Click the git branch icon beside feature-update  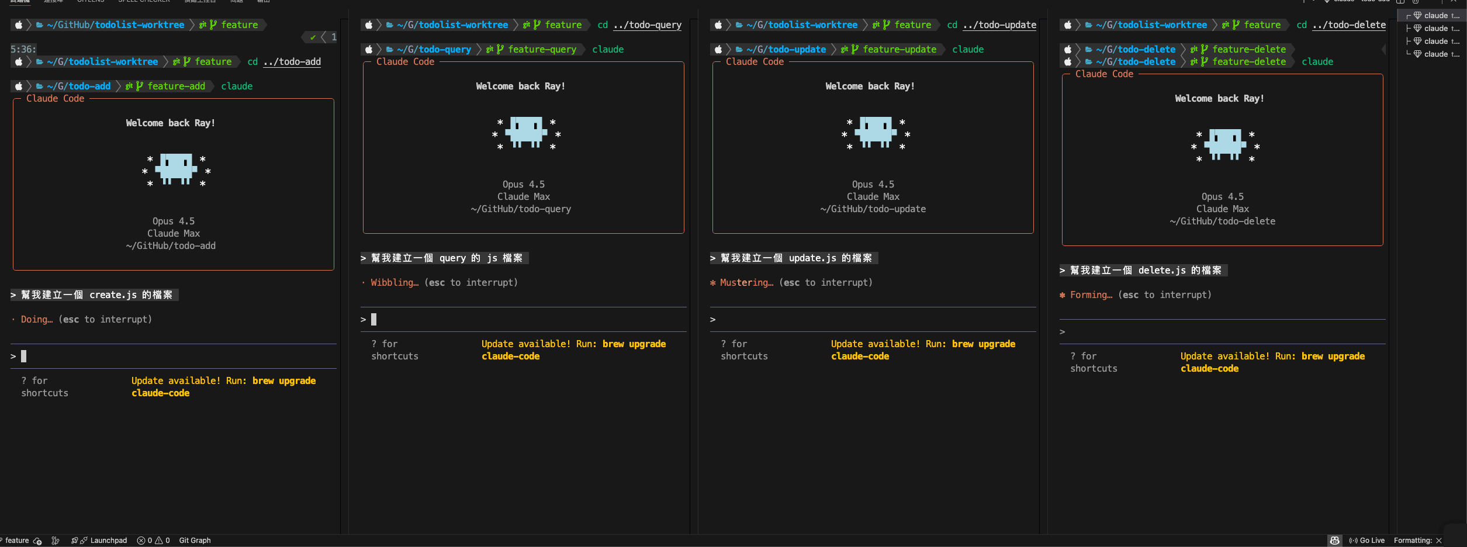[854, 49]
